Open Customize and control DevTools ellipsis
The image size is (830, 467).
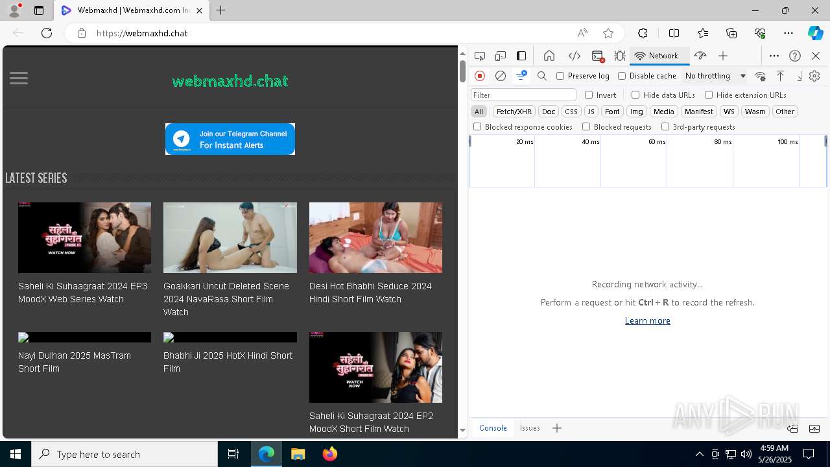point(774,56)
